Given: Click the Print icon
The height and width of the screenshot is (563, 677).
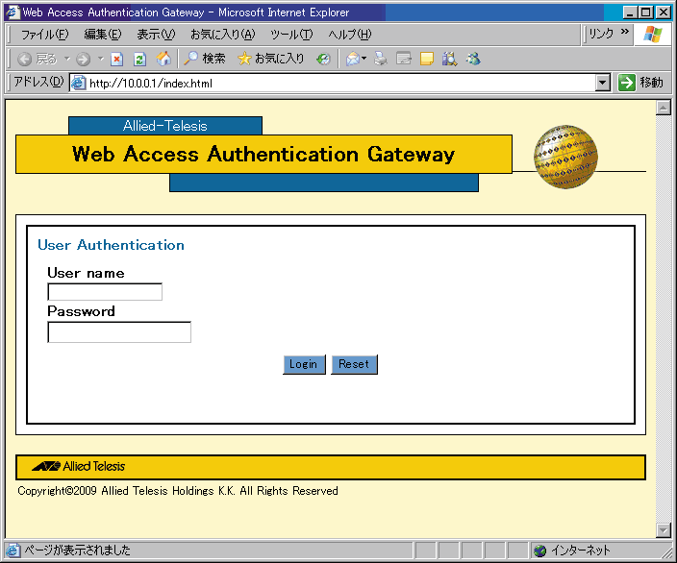Looking at the screenshot, I should (381, 59).
